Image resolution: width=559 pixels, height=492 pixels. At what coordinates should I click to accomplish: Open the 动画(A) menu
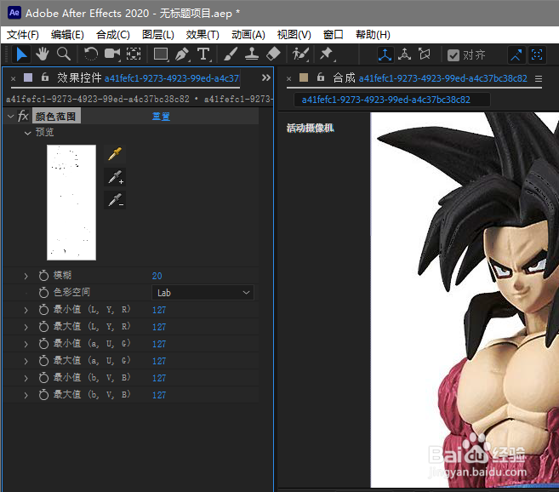[x=248, y=35]
